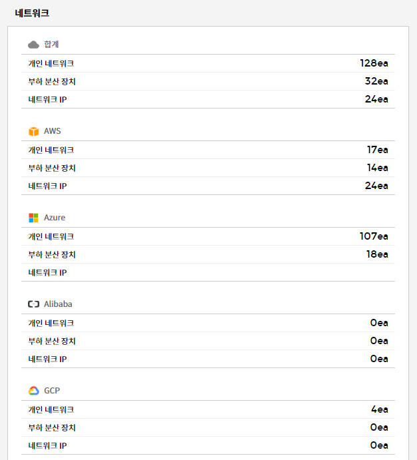Select the 4ea value under GCP
The height and width of the screenshot is (460, 417).
tap(380, 409)
